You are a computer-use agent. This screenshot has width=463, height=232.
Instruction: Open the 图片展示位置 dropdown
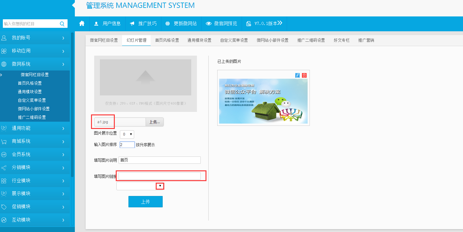(x=127, y=134)
